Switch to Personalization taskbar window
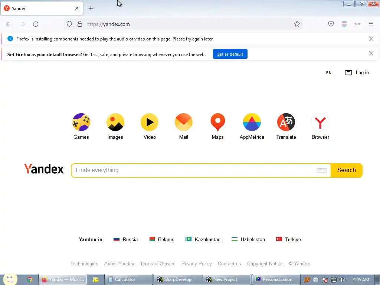 click(276, 279)
